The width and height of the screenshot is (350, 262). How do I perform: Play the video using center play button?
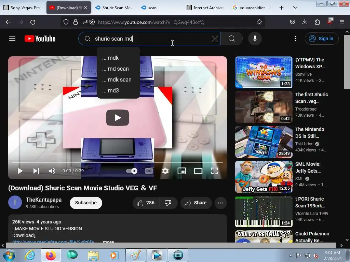(x=118, y=118)
